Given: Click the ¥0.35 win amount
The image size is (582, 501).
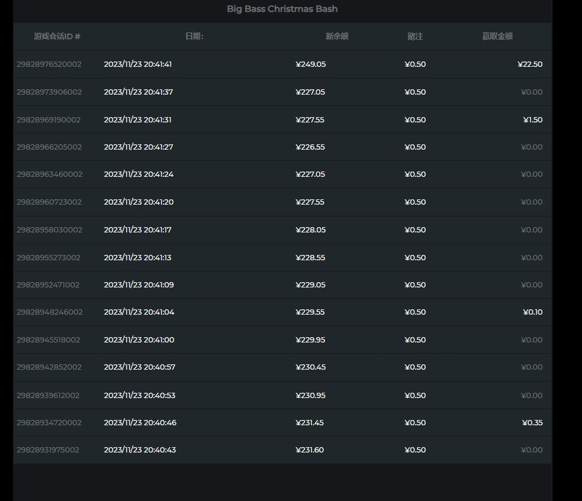Looking at the screenshot, I should tap(532, 423).
